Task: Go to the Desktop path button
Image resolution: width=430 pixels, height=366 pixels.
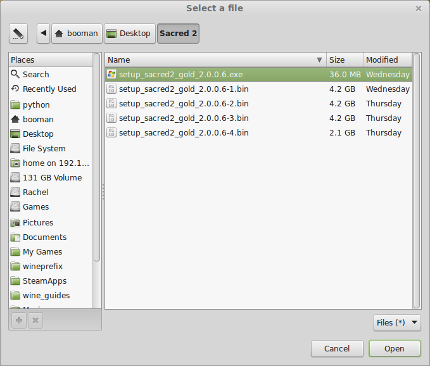Action: click(130, 34)
